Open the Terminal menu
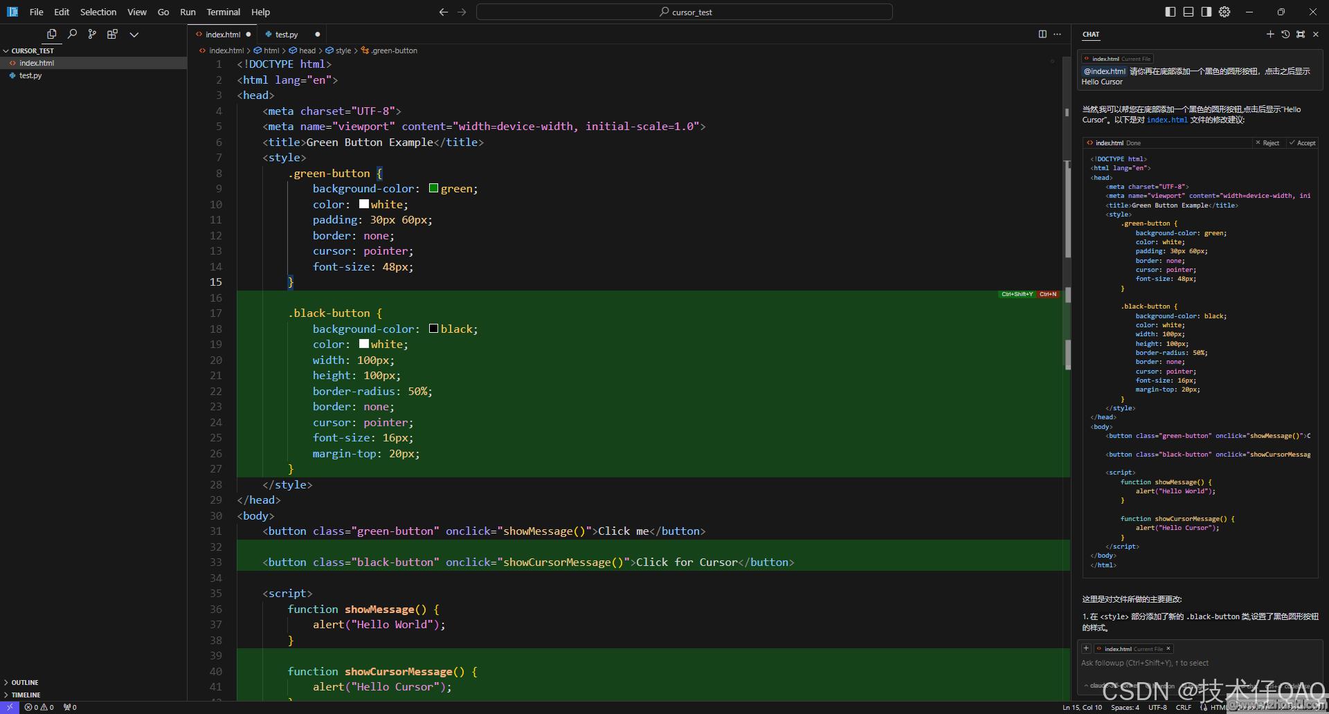Image resolution: width=1329 pixels, height=714 pixels. (223, 12)
